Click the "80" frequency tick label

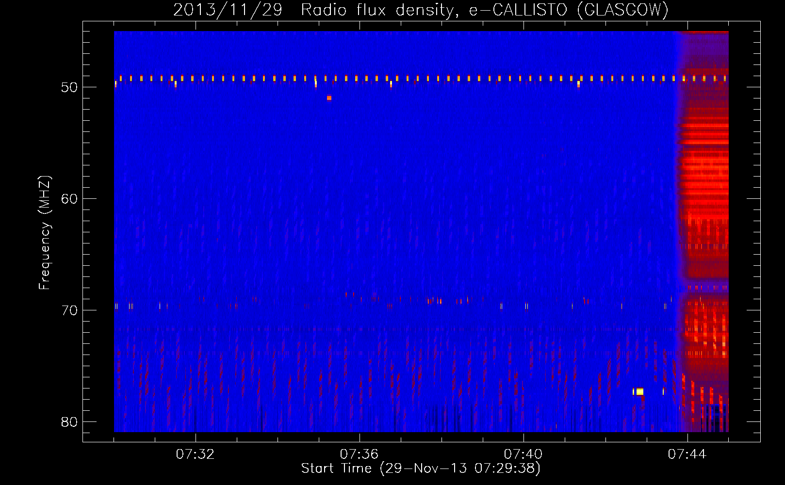[x=69, y=422]
